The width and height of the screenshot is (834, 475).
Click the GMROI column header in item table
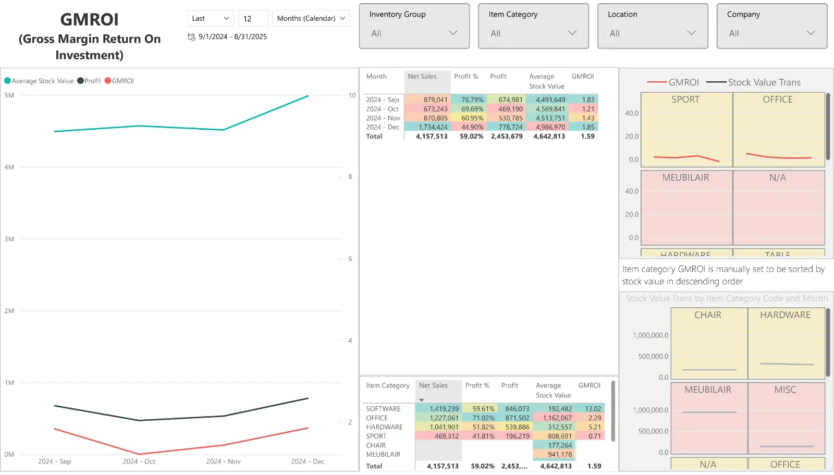coord(589,385)
